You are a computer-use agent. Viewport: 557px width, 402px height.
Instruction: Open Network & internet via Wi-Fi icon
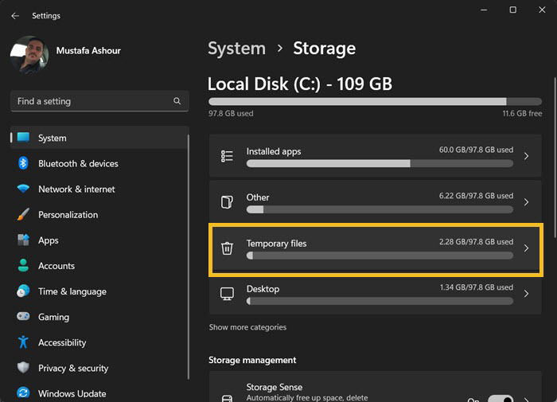tap(23, 189)
